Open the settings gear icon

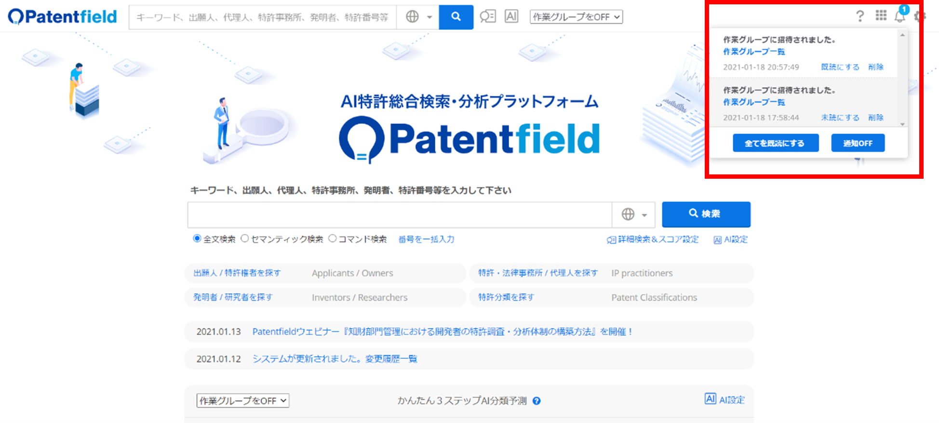tap(920, 16)
